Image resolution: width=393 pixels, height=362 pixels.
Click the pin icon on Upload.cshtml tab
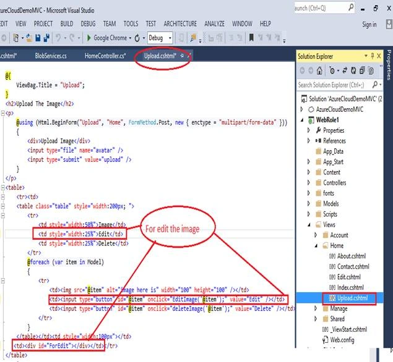pos(182,56)
